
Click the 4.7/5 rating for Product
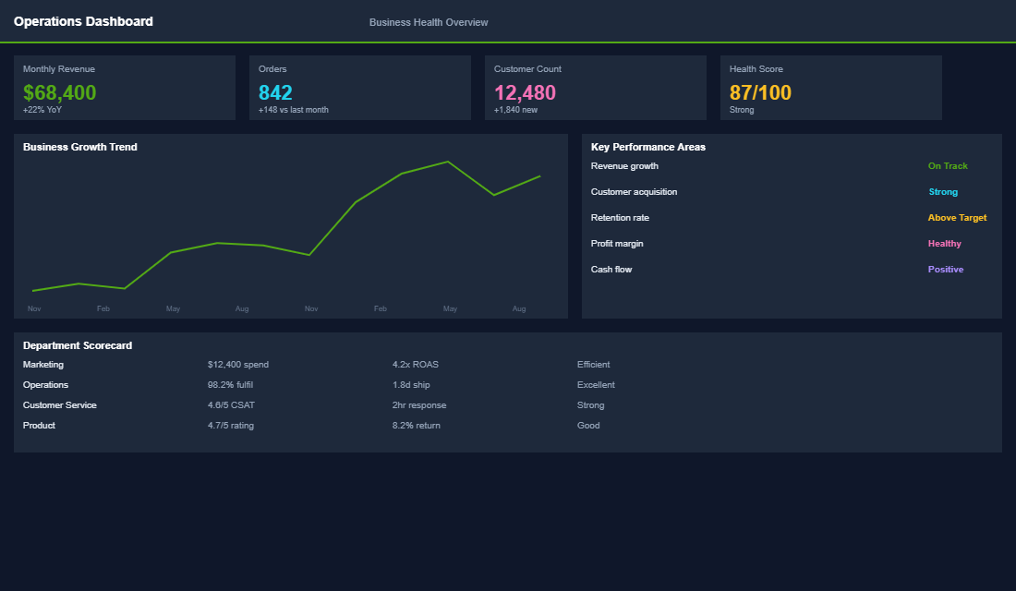pos(231,425)
